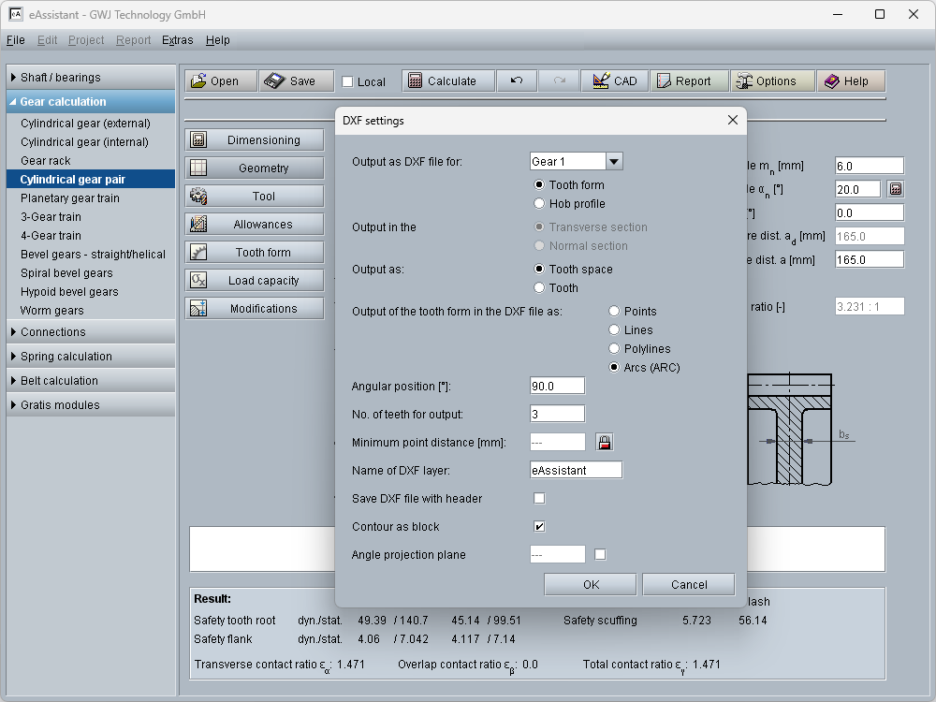Viewport: 936px width, 702px height.
Task: Click the Angular position input field
Action: click(557, 386)
